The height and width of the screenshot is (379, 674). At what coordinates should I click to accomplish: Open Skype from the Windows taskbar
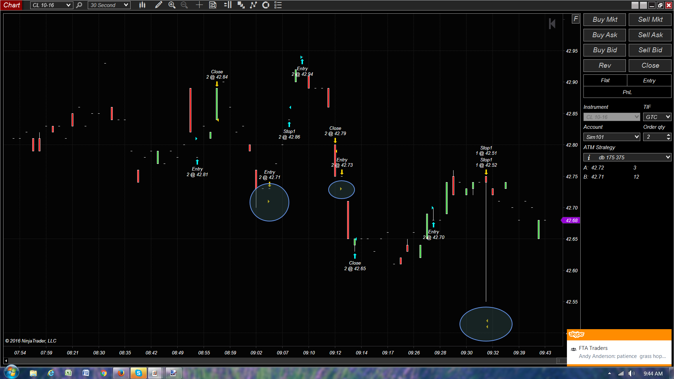(138, 373)
